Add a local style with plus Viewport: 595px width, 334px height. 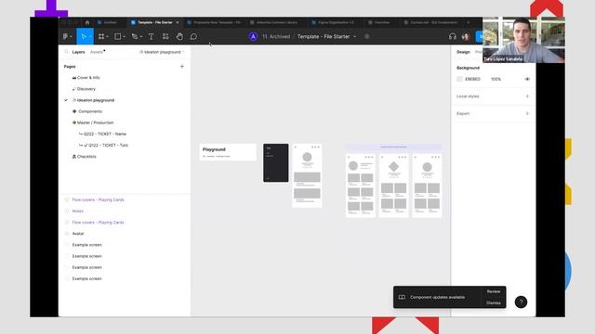[527, 96]
